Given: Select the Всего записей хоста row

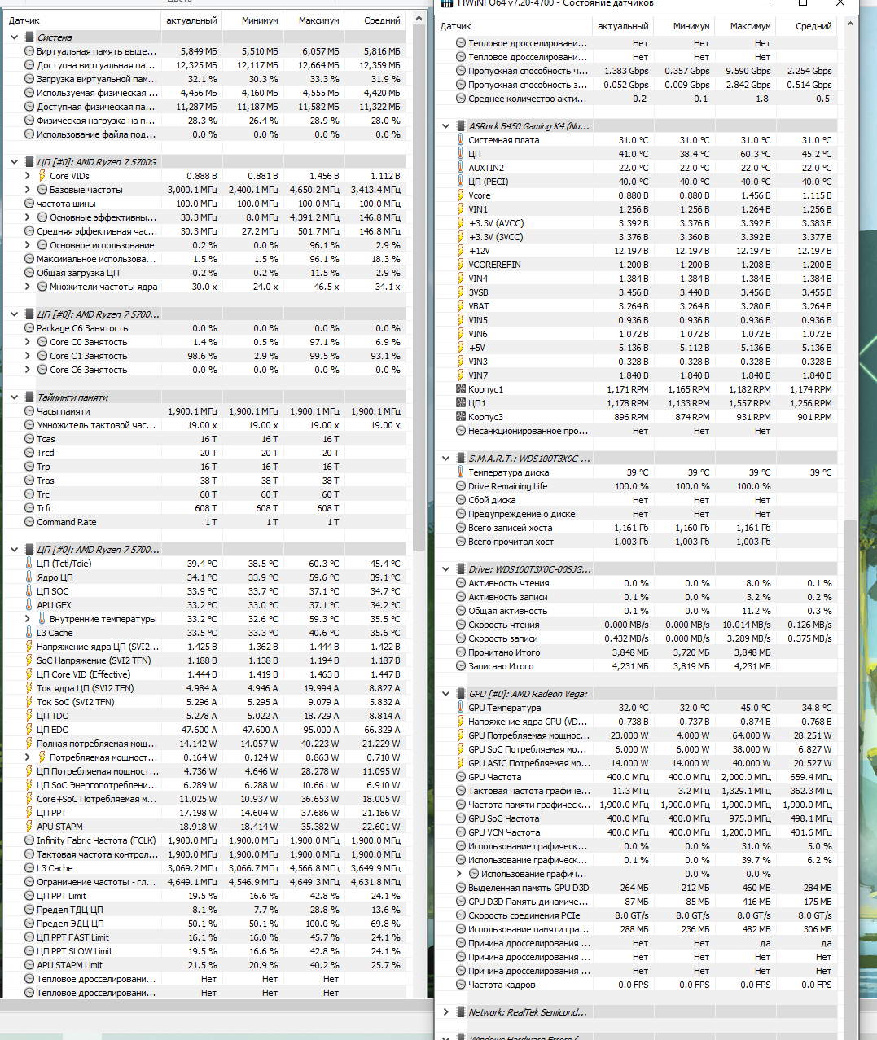Looking at the screenshot, I should point(637,528).
